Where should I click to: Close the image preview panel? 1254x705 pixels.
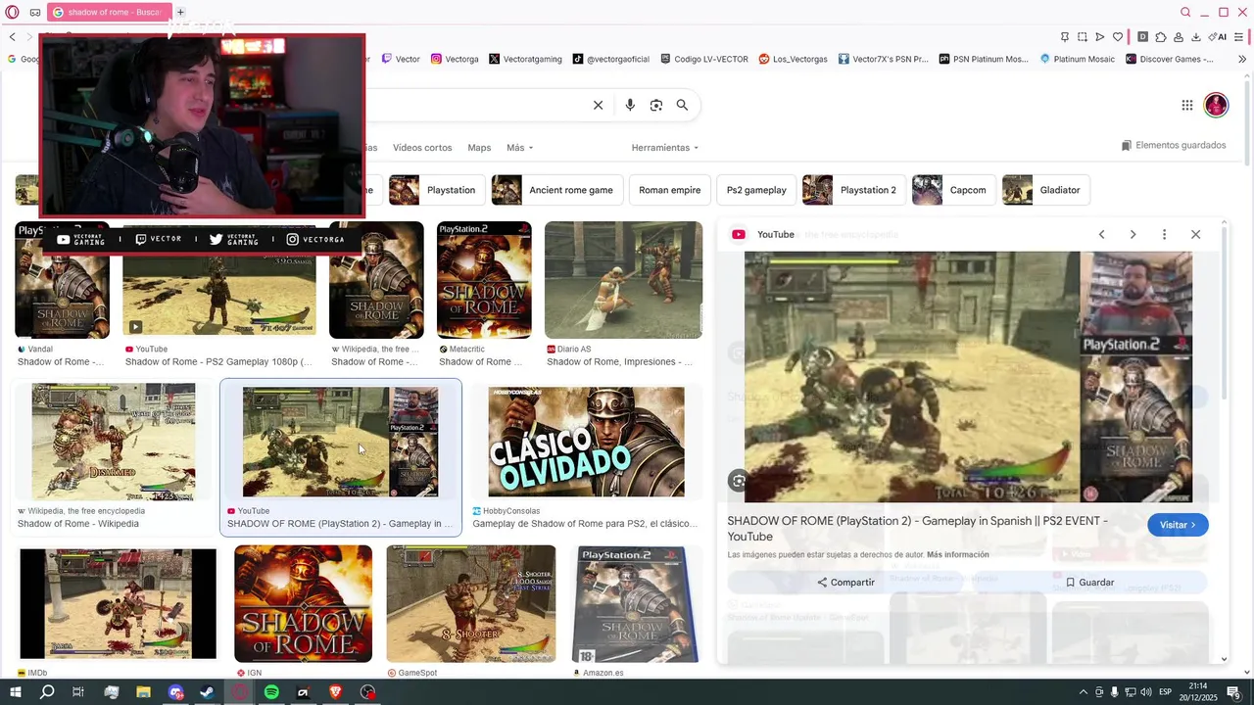[1195, 234]
